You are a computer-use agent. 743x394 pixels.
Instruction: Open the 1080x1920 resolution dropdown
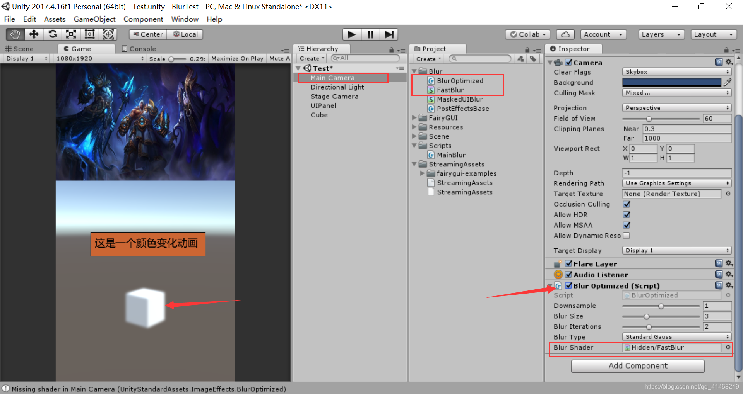100,58
